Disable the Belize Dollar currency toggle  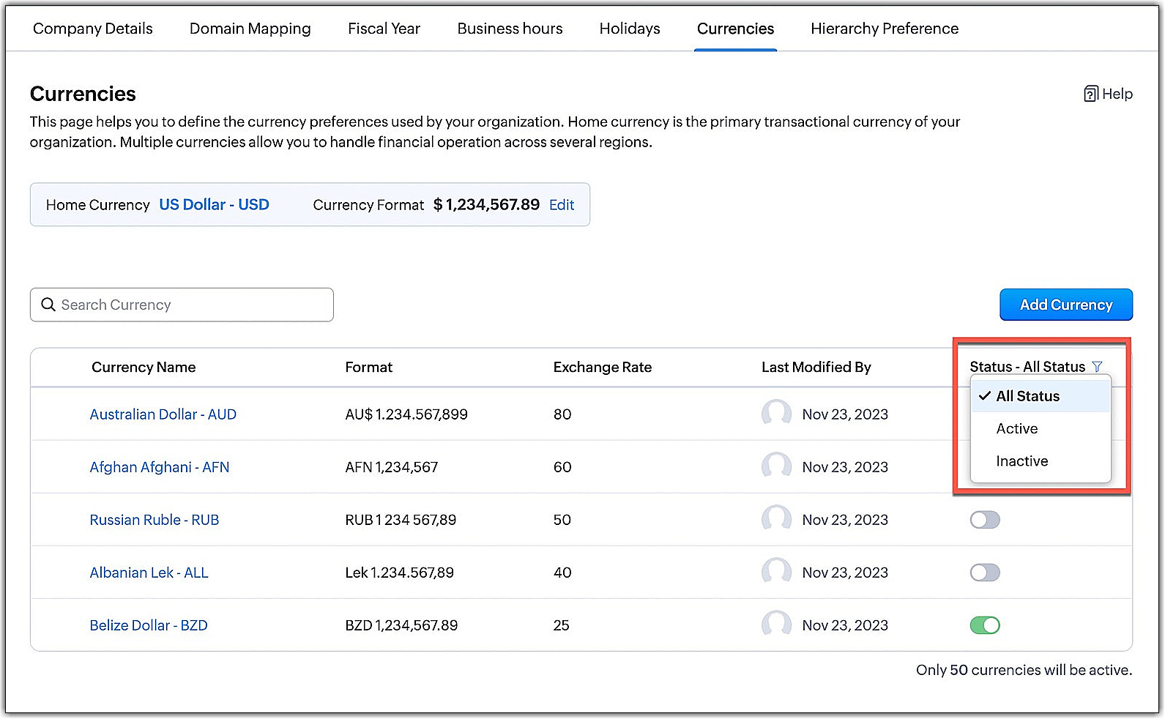click(984, 625)
